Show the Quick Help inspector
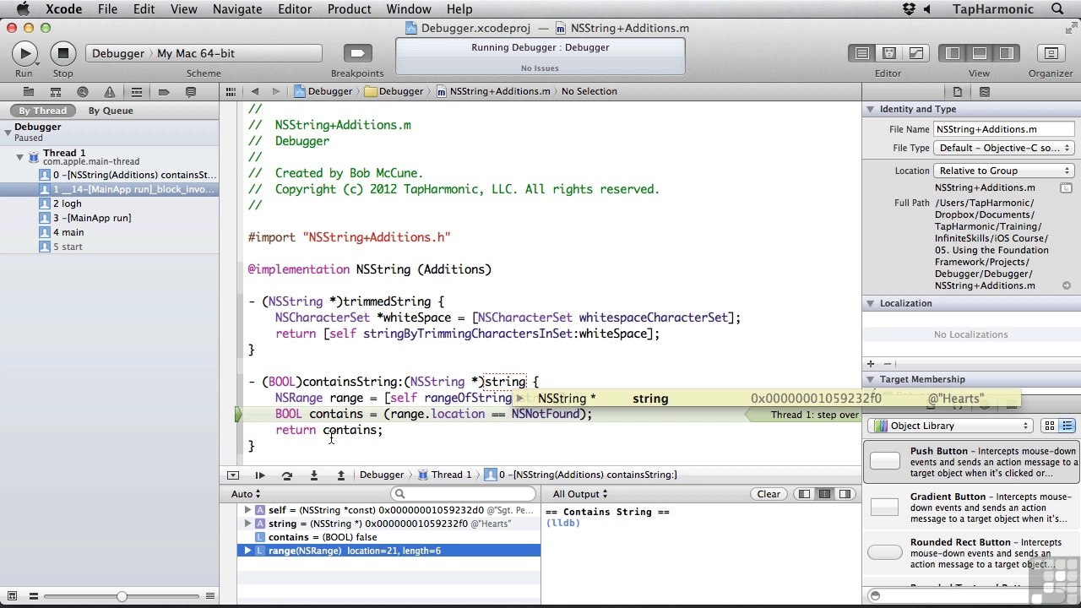Screen dimensions: 1081x608 click(x=985, y=91)
